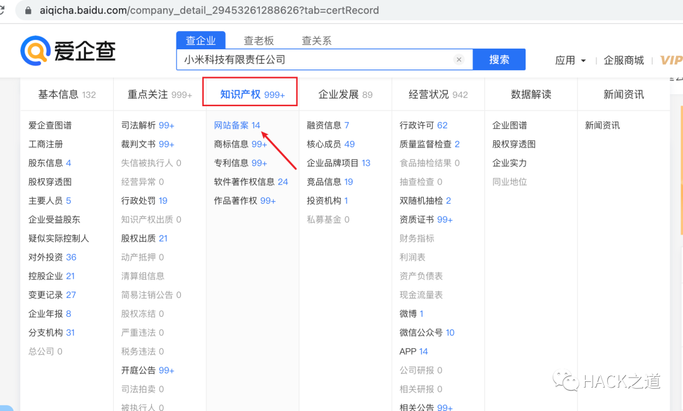
Task: Open 主要人员 5 entry
Action: point(50,200)
